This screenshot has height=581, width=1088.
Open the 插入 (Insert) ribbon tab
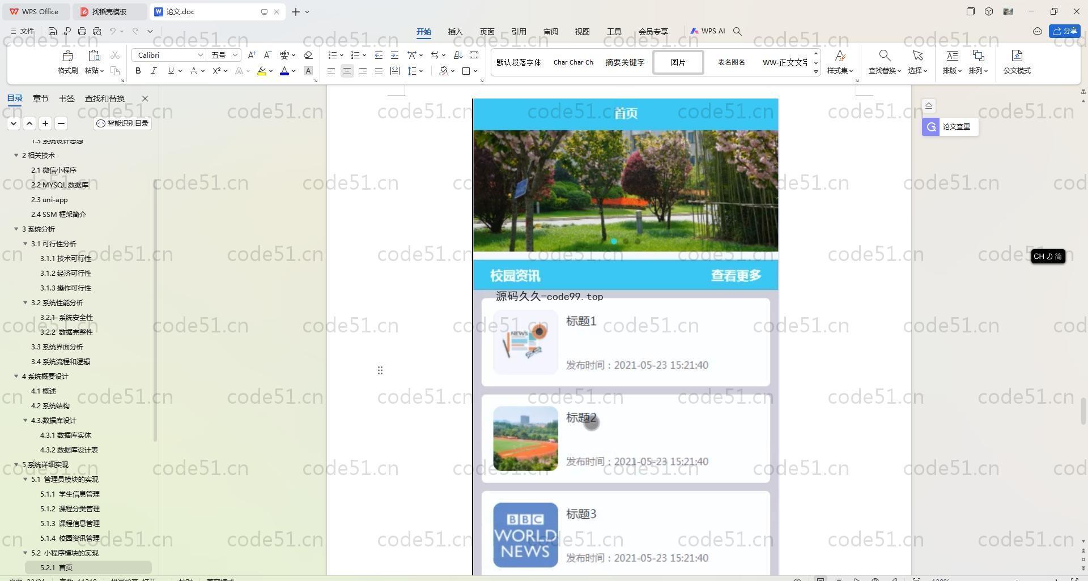click(x=455, y=32)
